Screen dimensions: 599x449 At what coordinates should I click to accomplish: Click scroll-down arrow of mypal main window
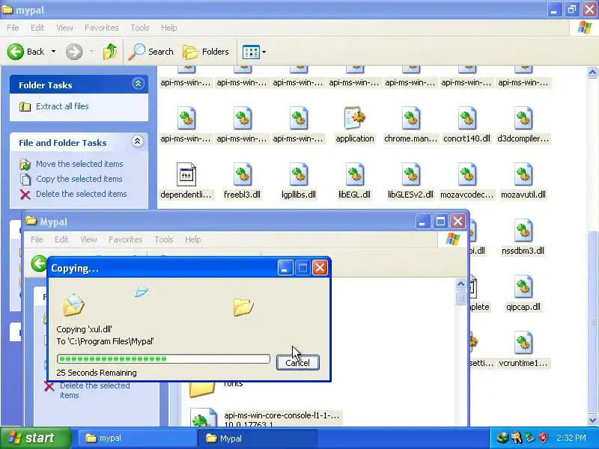(x=592, y=421)
